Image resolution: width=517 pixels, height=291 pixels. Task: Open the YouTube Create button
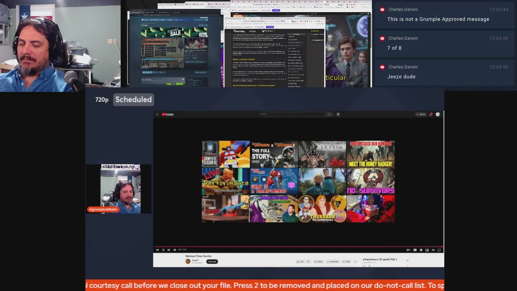421,114
